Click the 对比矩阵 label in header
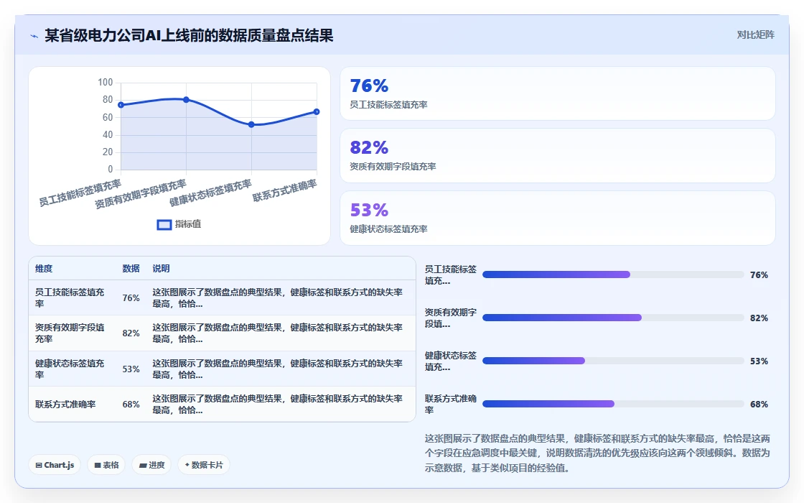This screenshot has height=503, width=804. pyautogui.click(x=755, y=35)
